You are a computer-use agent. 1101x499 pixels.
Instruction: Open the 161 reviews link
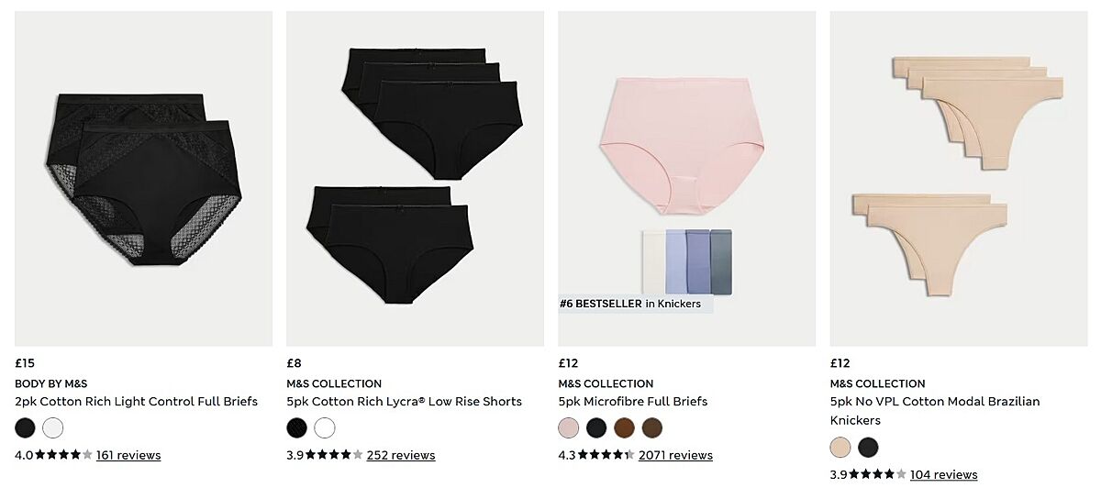(128, 455)
